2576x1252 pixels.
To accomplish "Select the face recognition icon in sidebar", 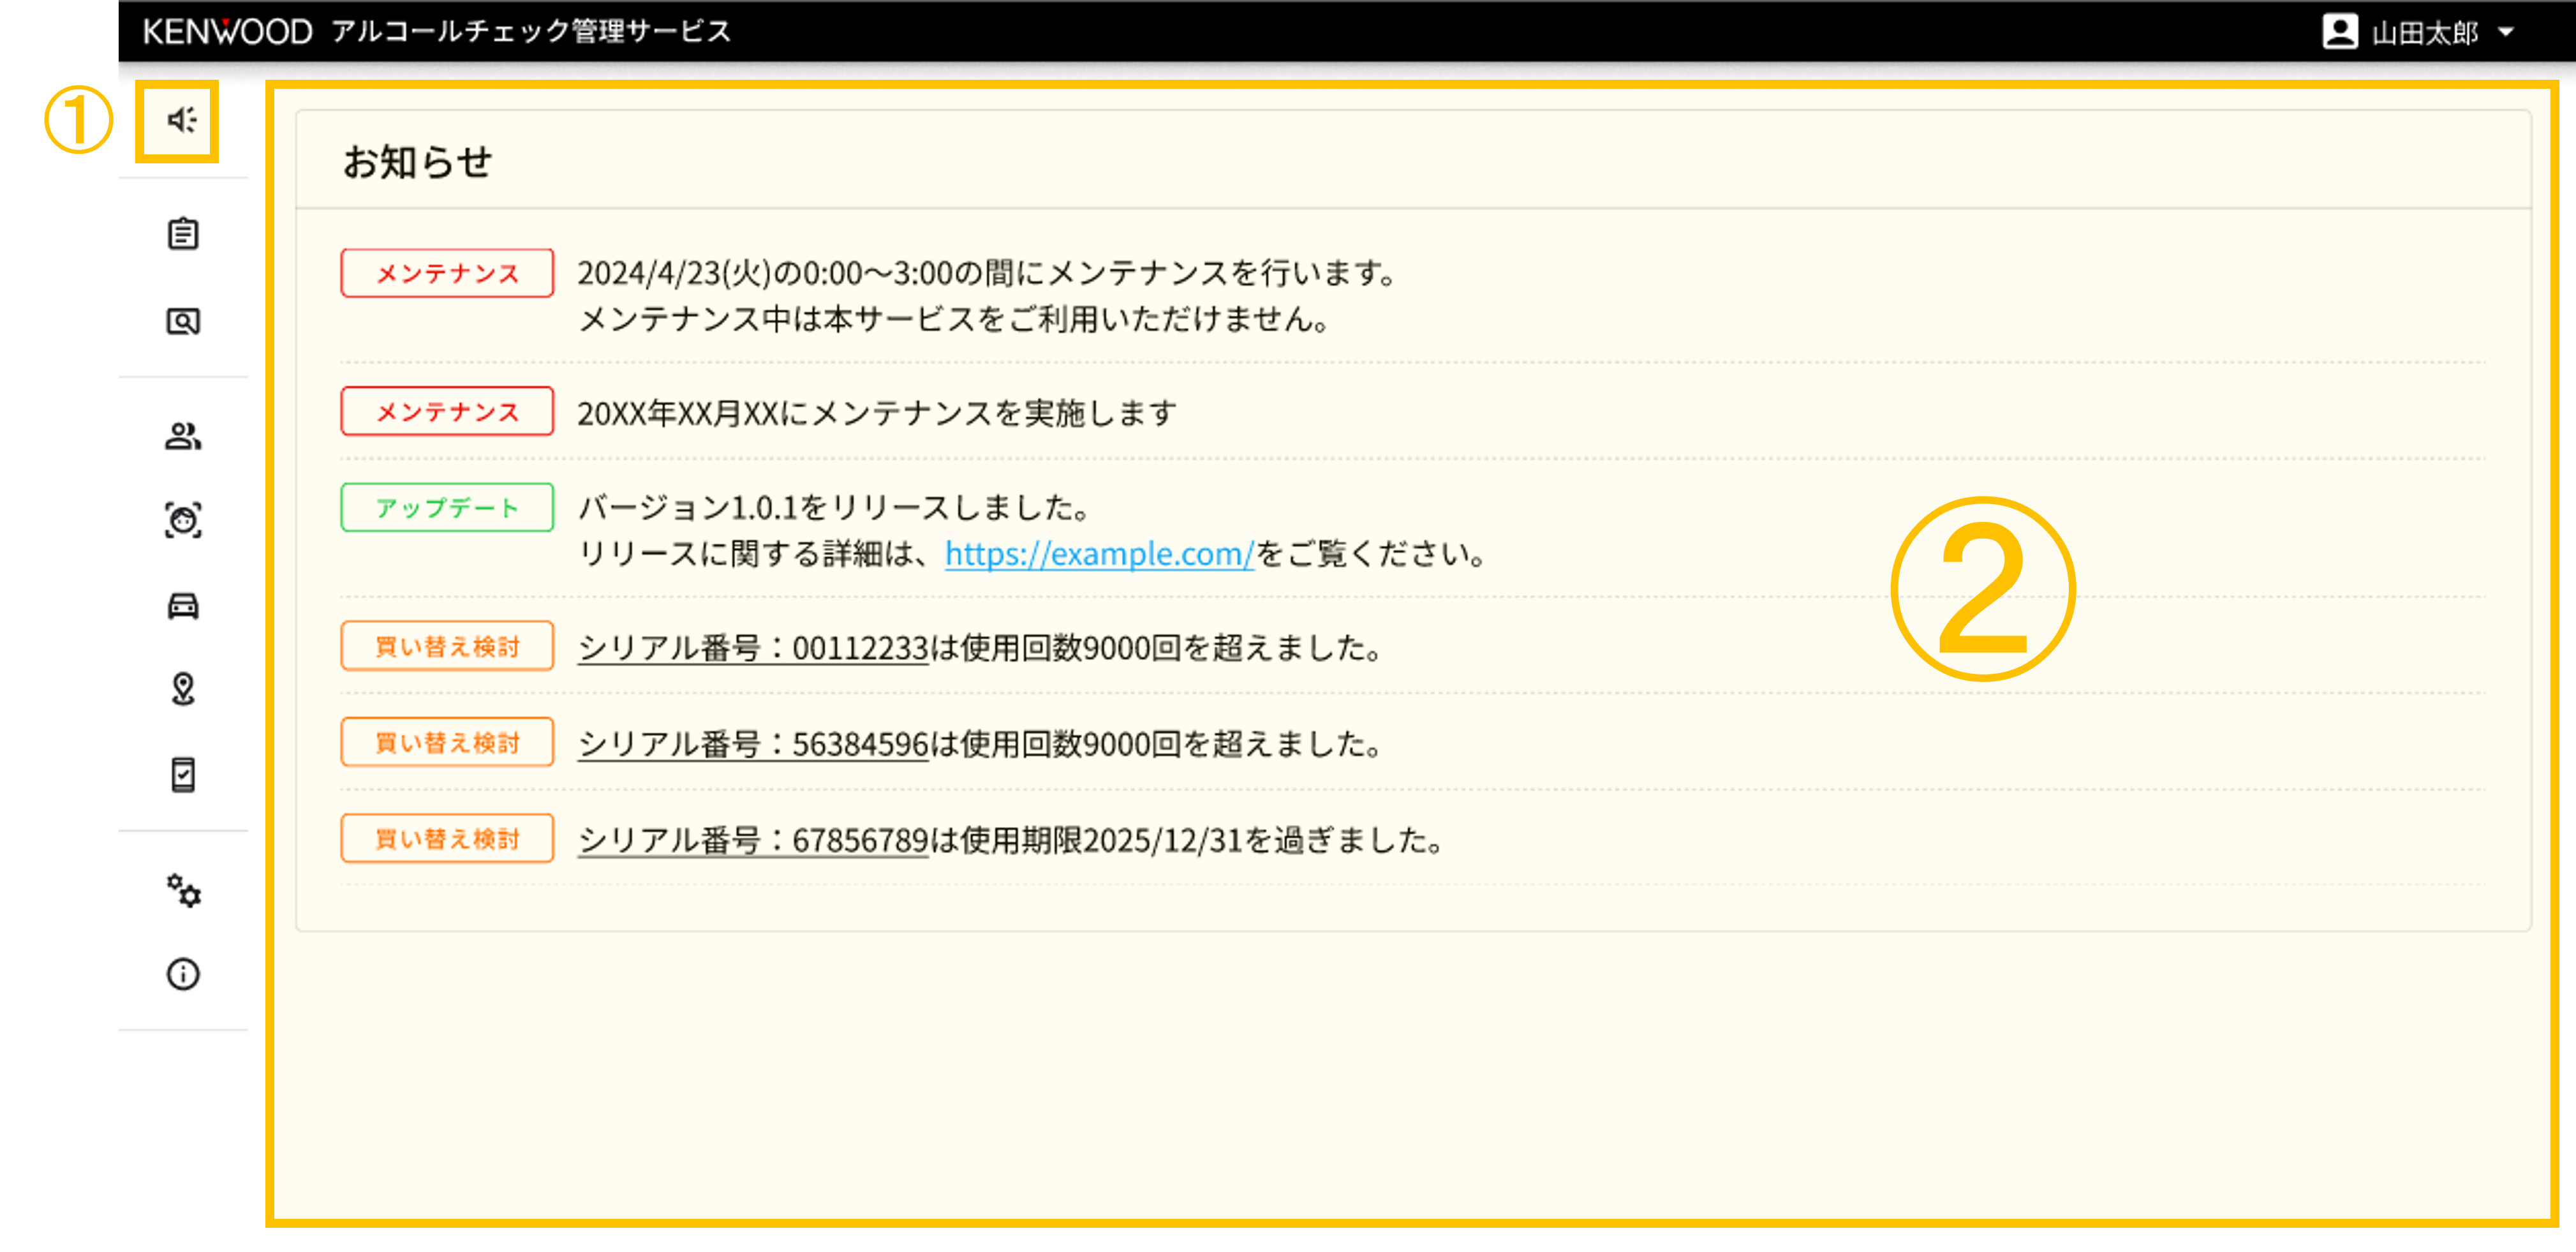I will tap(183, 520).
